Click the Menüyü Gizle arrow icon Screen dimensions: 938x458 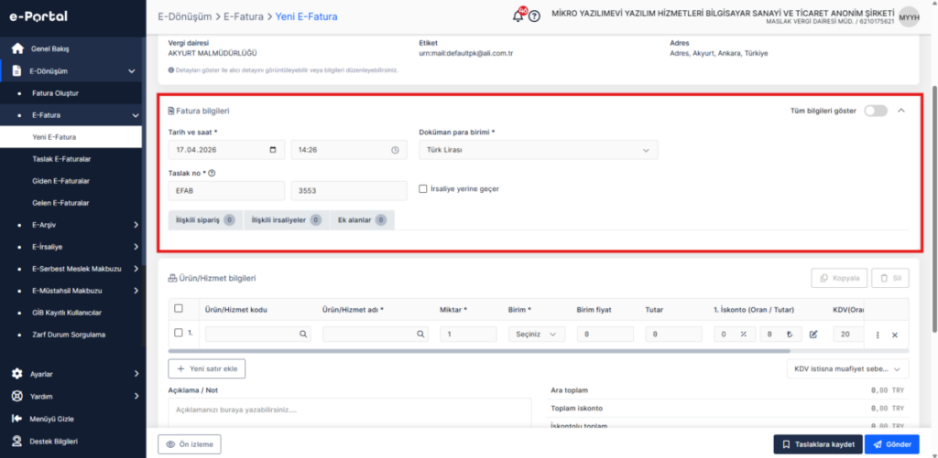tap(17, 419)
